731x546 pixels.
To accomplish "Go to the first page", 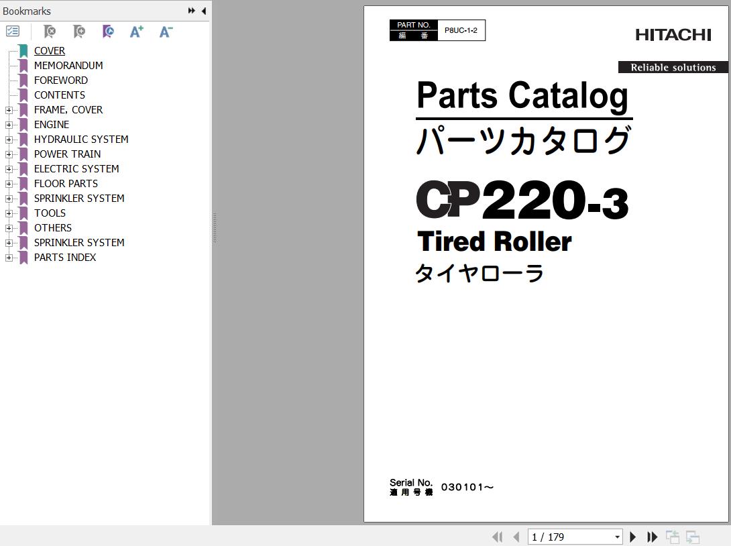I will [498, 537].
